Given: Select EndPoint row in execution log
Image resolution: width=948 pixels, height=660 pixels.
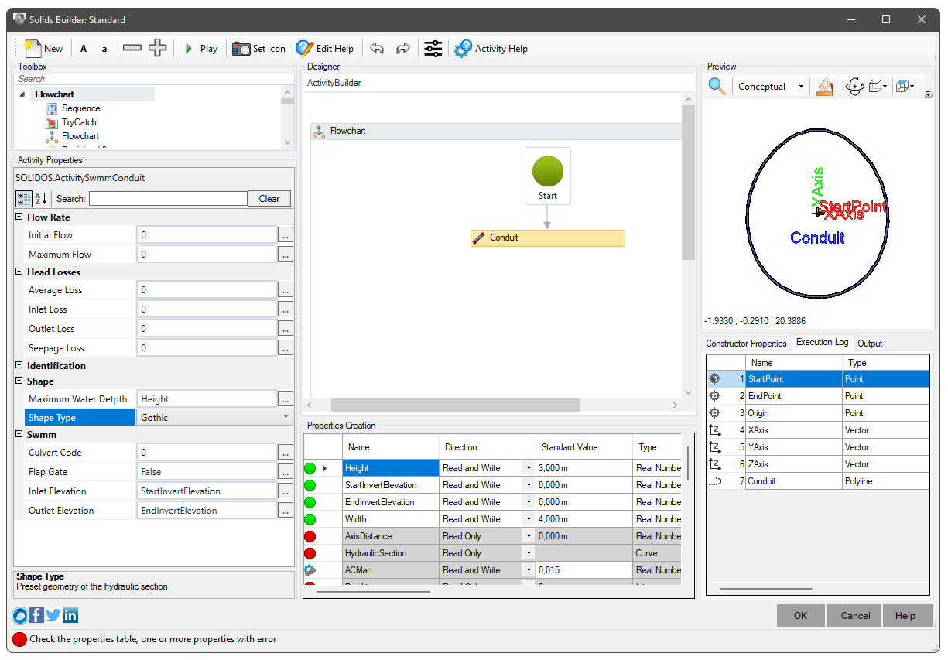Looking at the screenshot, I should tap(818, 396).
